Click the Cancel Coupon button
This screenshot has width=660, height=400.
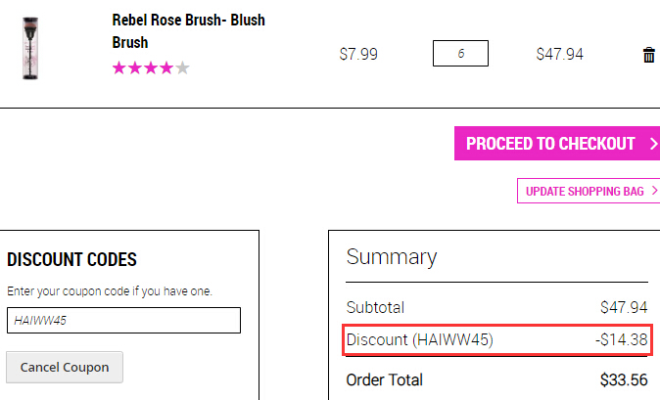coord(65,367)
